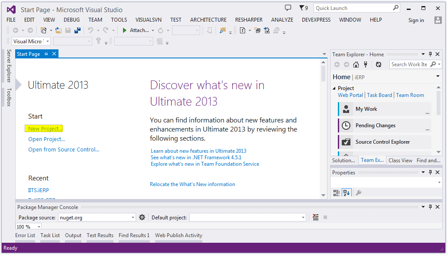Viewport: 447px width, 254px height.
Task: Collapse the Project section in Team Explorer
Action: pos(334,88)
